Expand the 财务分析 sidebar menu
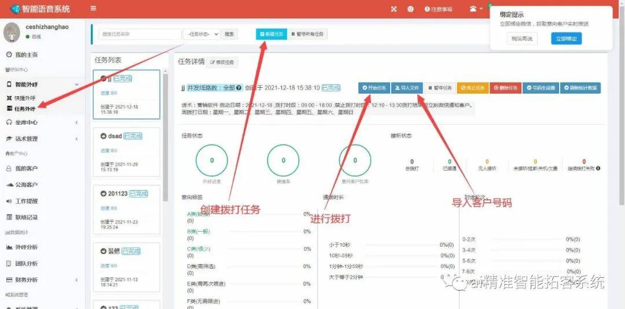This screenshot has width=625, height=309. [x=41, y=280]
